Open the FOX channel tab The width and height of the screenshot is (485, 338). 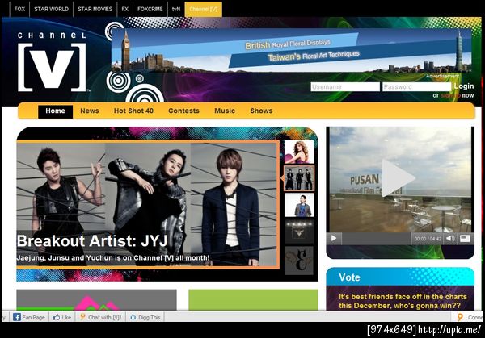[x=19, y=9]
